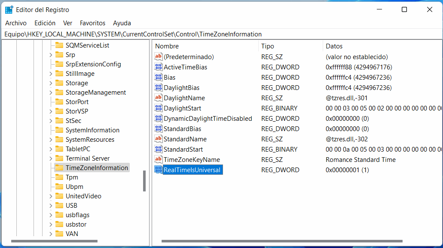The width and height of the screenshot is (443, 248).
Task: Click the folder icon for TimeZoneInformation
Action: click(x=59, y=168)
